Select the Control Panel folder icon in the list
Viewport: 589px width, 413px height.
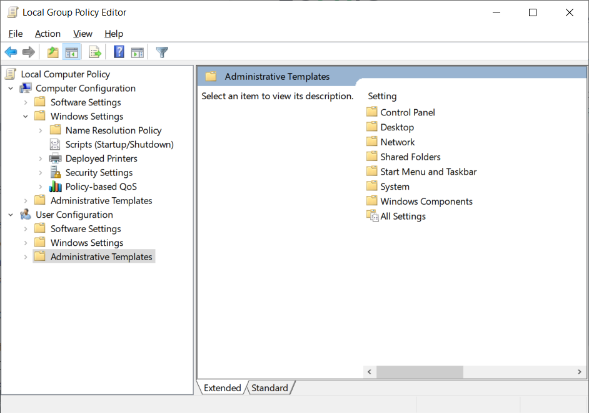372,112
